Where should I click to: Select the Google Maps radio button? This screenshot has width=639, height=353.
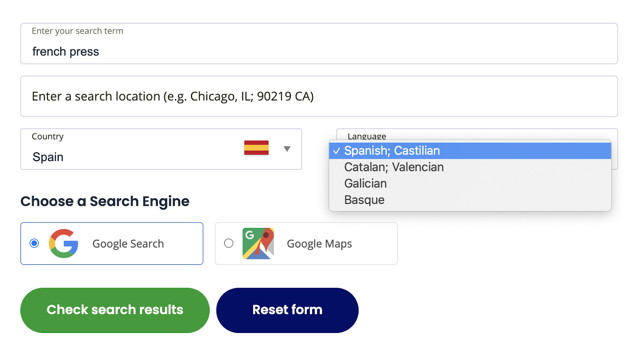228,243
